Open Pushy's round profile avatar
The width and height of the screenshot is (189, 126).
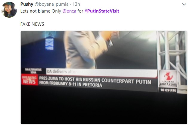point(9,10)
